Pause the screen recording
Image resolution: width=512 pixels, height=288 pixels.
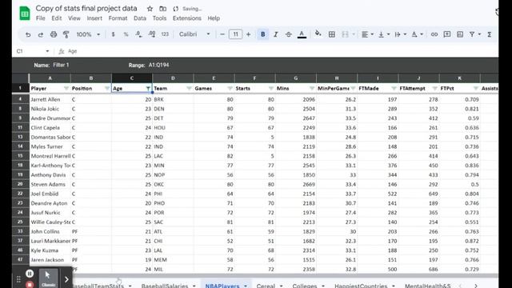point(30,274)
